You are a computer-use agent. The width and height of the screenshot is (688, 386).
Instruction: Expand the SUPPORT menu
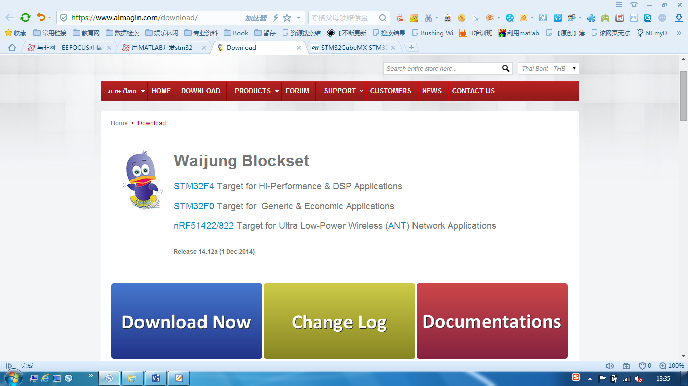[343, 91]
